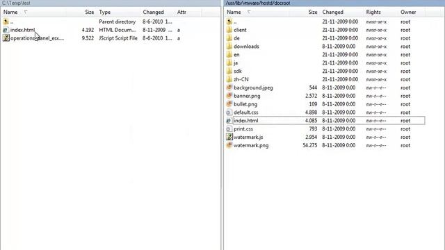The height and width of the screenshot is (250, 445).
Task: Select default.css file name
Action: 246,112
